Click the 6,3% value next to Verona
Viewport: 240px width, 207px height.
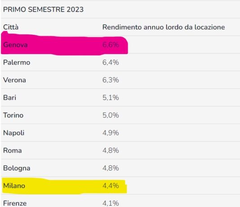pyautogui.click(x=111, y=80)
